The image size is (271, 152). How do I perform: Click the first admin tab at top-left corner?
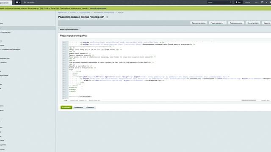point(6,3)
